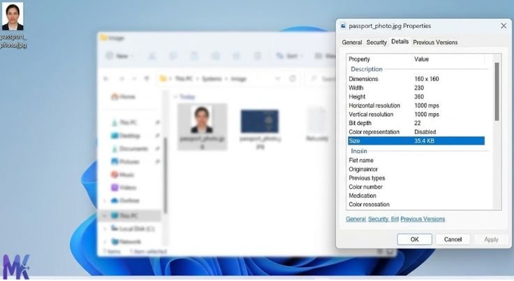Switch to the General tab

[352, 43]
